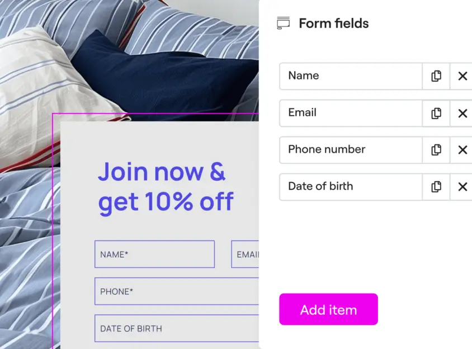Select the "Join now & get 10% off" heading

point(166,187)
